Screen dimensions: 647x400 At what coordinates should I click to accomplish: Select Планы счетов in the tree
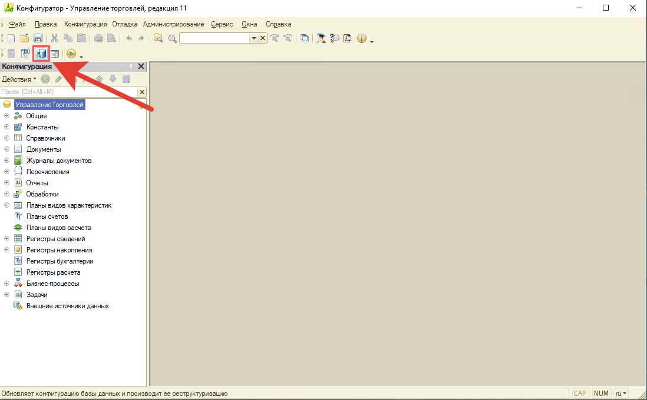(47, 216)
